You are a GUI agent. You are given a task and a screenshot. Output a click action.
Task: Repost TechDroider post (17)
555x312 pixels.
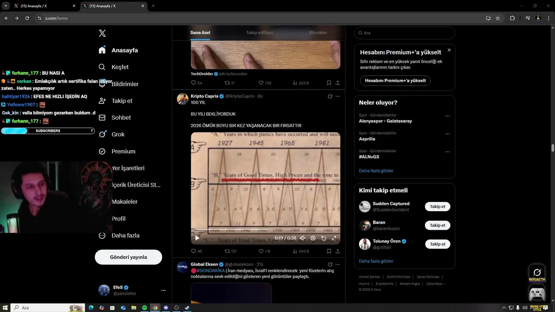230,83
